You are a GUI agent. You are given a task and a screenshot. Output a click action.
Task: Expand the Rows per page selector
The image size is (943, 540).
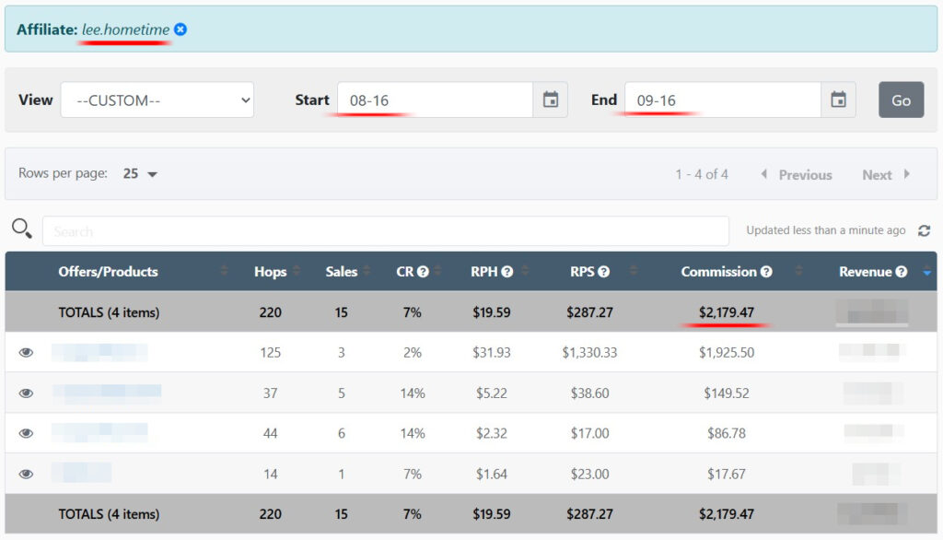pos(141,173)
